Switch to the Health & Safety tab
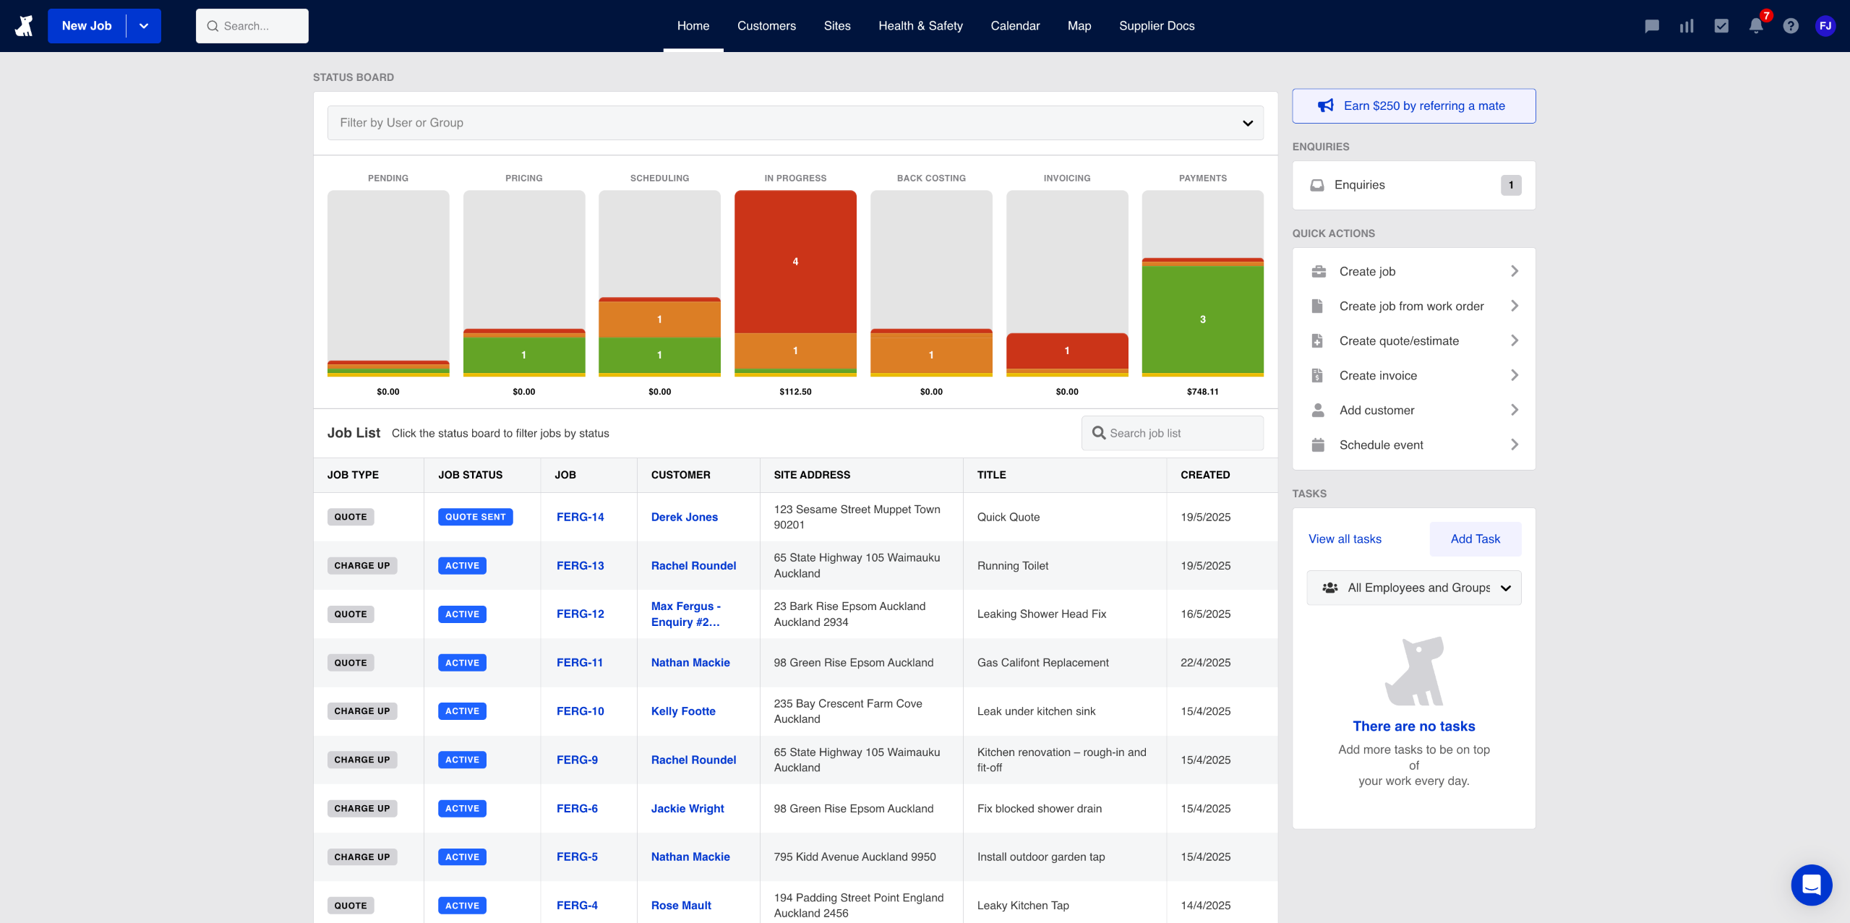The width and height of the screenshot is (1850, 923). 920,26
